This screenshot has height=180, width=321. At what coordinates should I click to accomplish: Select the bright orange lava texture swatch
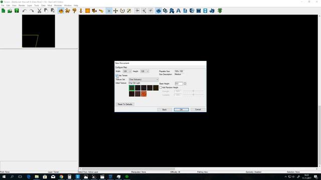pyautogui.click(x=144, y=94)
